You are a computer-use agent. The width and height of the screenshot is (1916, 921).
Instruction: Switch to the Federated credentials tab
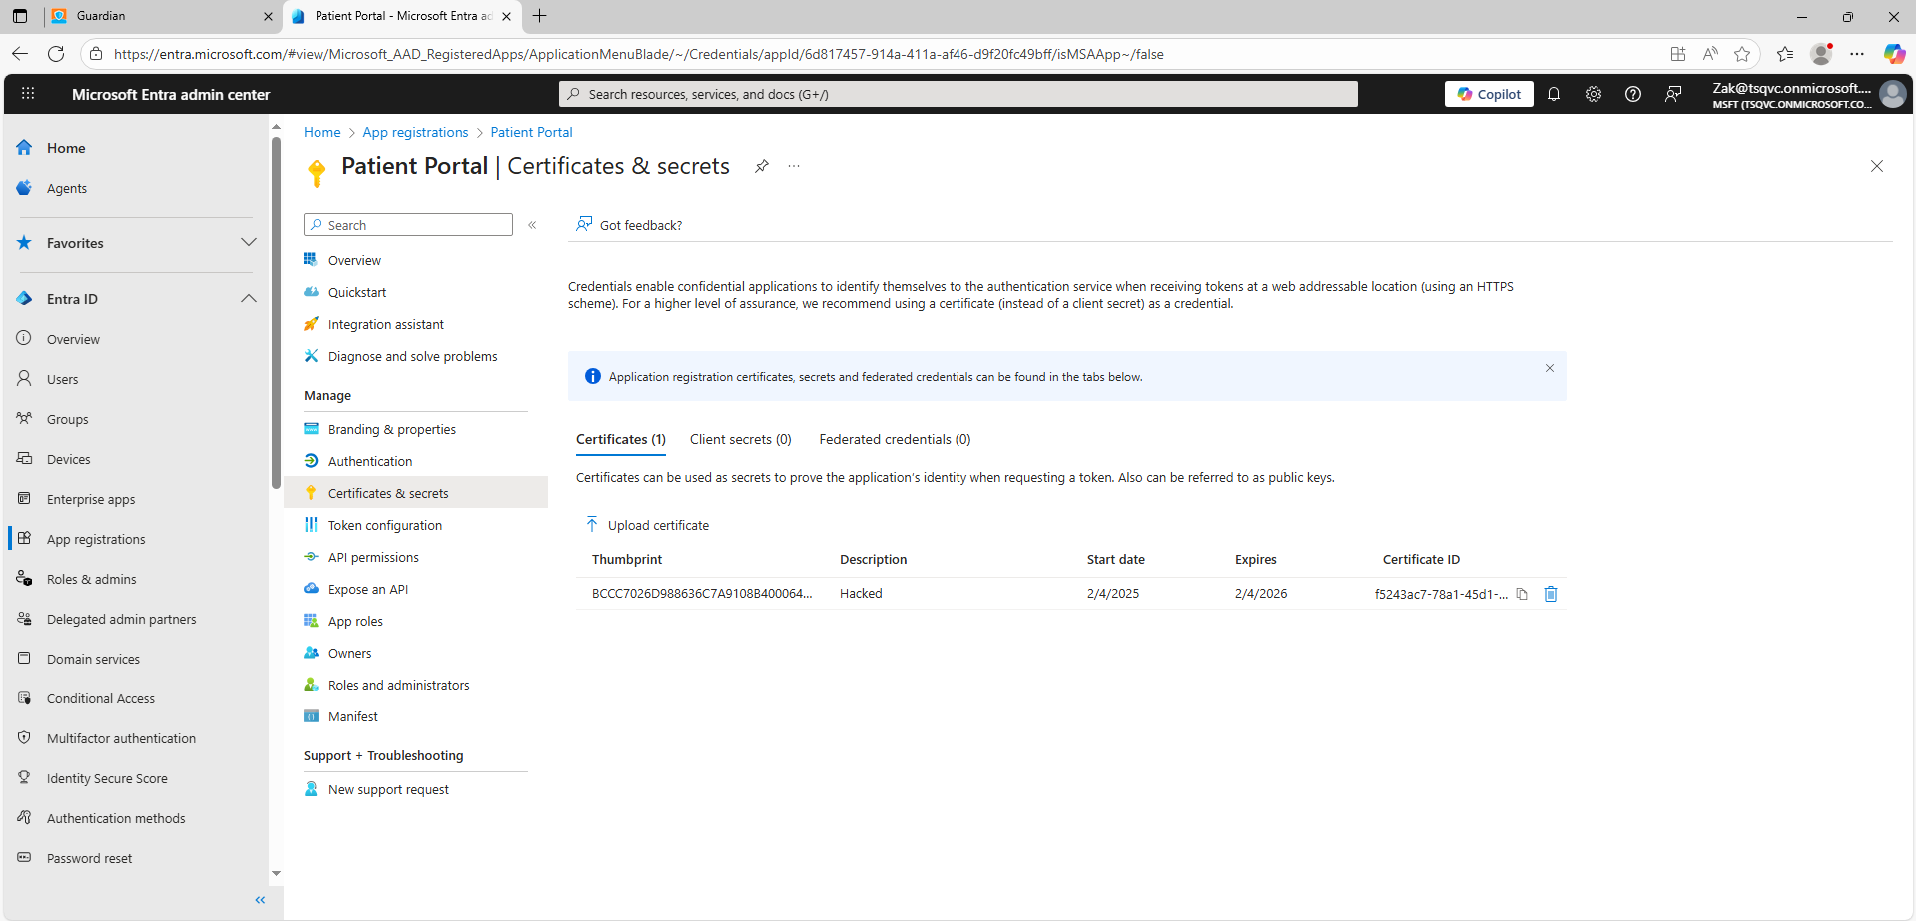coord(895,439)
